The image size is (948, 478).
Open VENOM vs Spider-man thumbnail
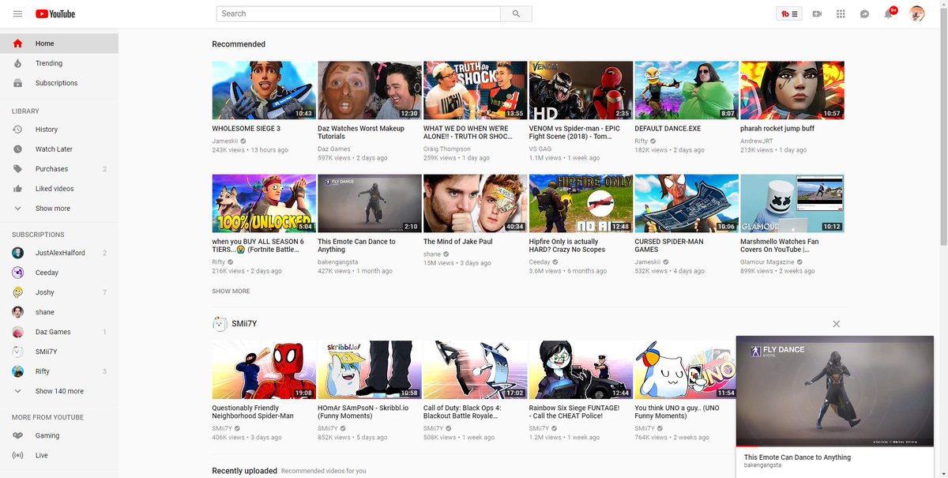click(x=581, y=90)
